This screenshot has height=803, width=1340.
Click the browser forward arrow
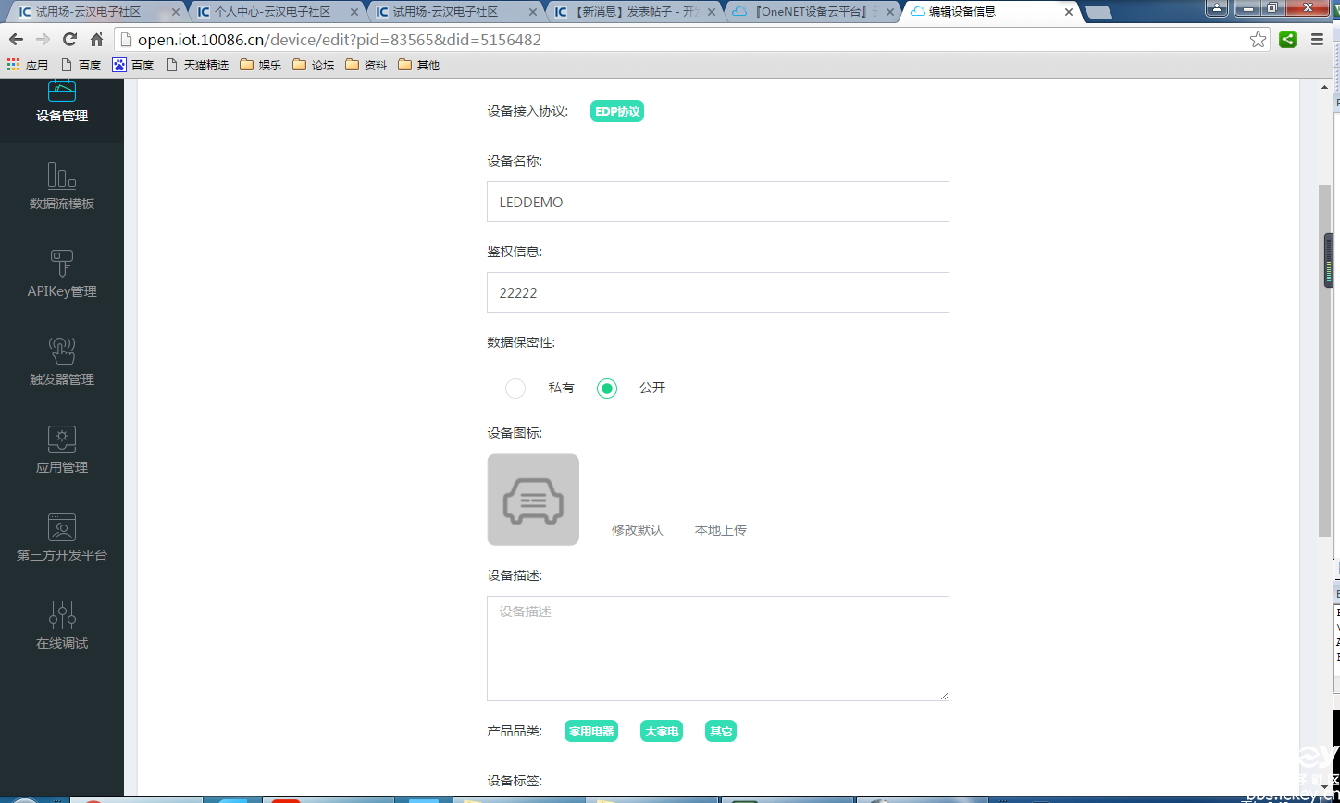43,40
